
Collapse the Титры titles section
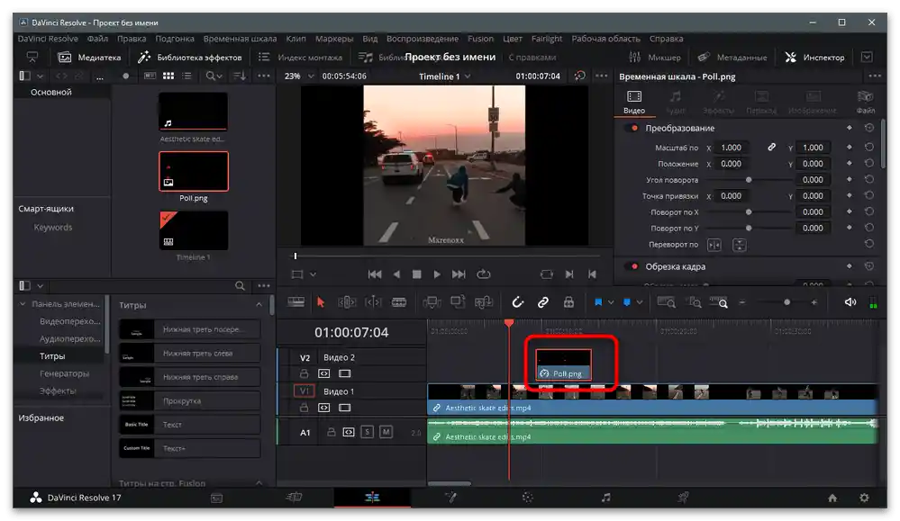pyautogui.click(x=259, y=305)
